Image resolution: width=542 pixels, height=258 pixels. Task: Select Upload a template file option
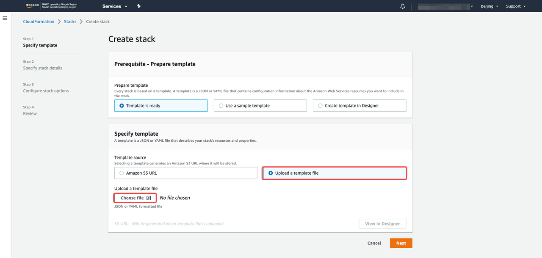coord(271,173)
